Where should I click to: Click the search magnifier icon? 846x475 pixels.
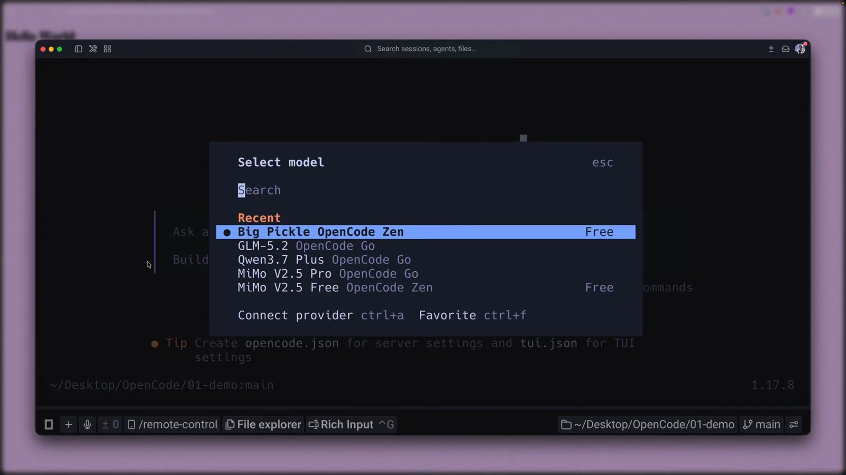[368, 49]
